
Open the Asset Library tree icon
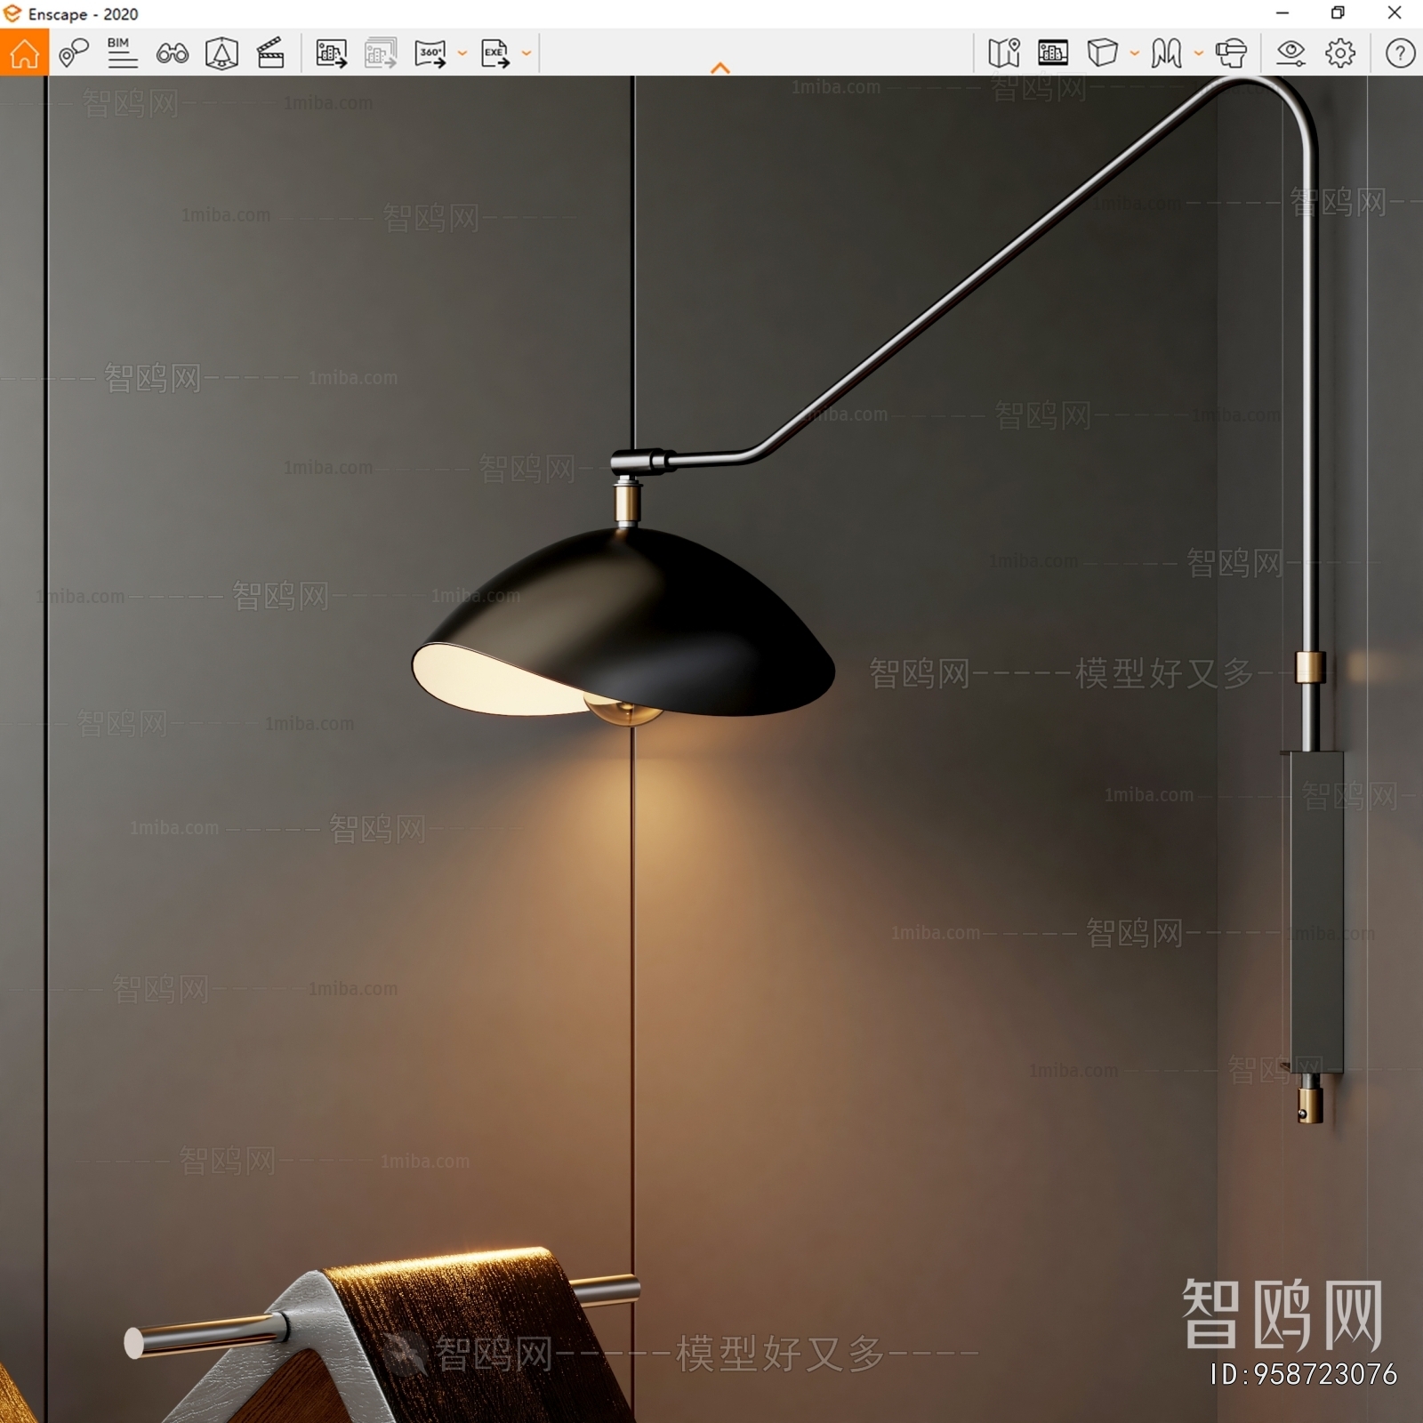point(221,53)
